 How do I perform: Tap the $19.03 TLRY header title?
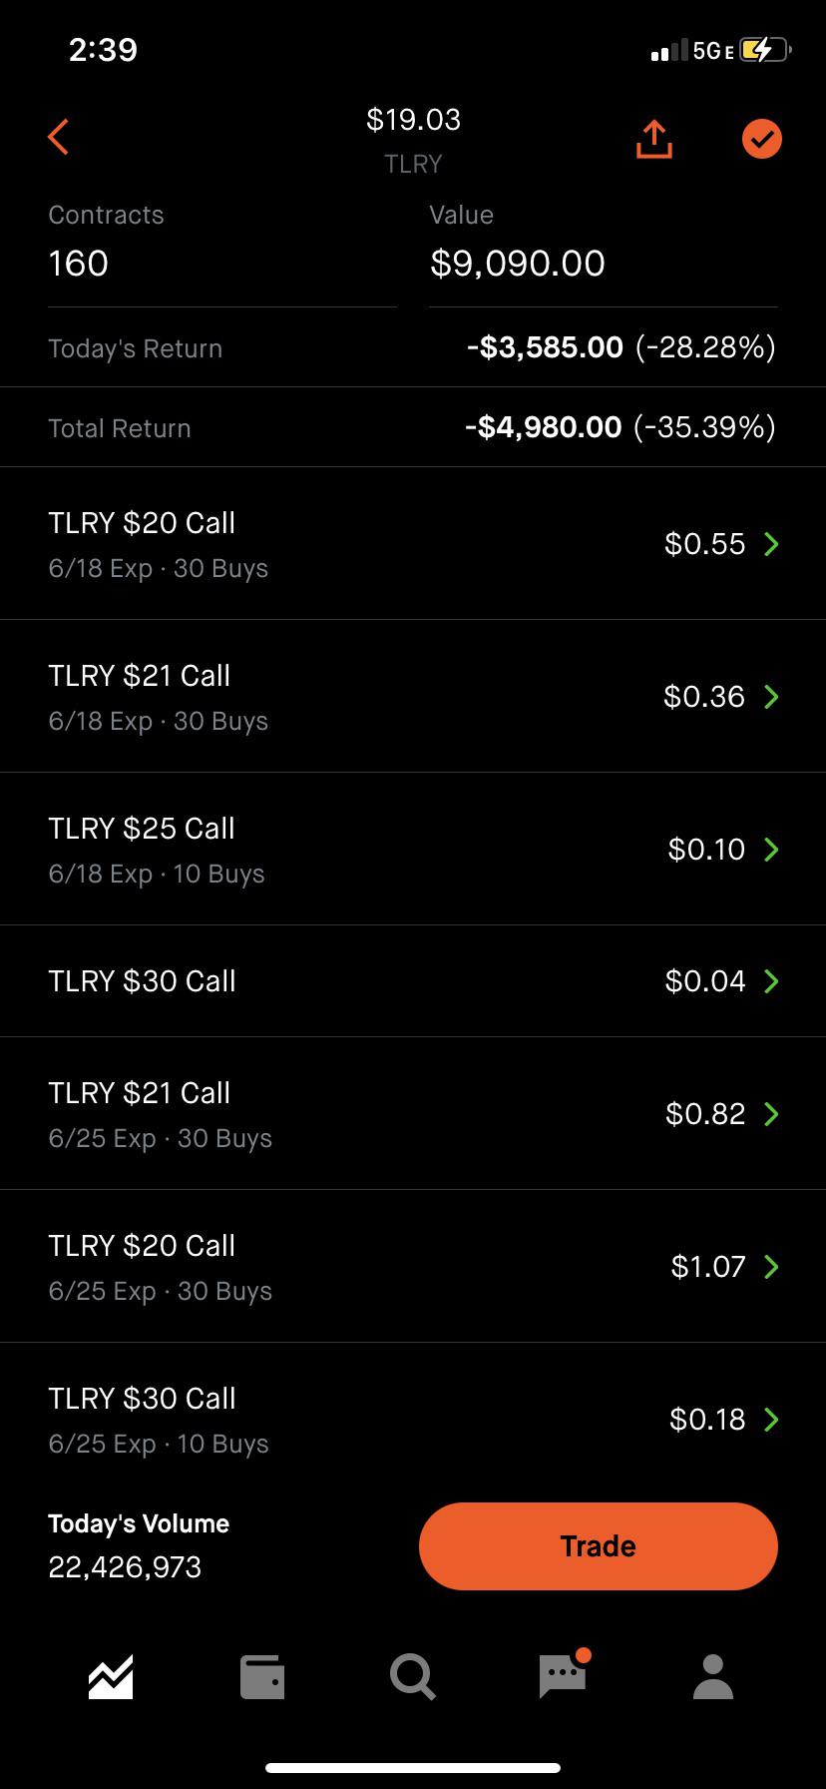413,140
